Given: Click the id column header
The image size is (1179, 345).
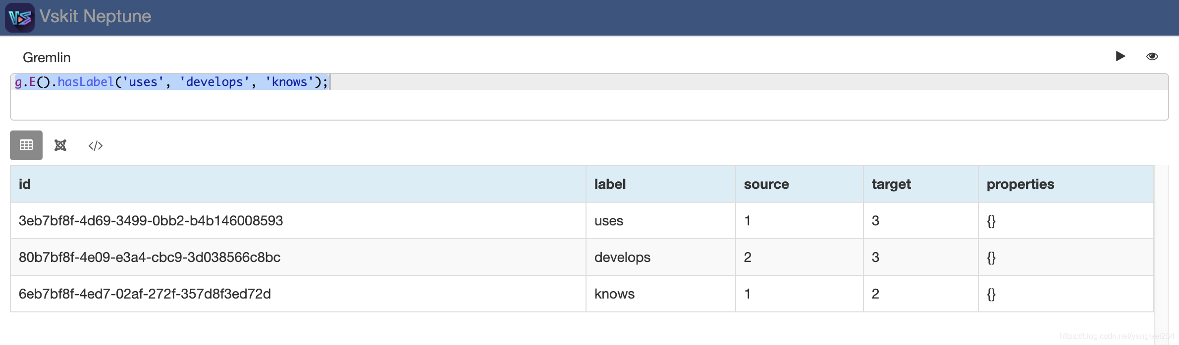Looking at the screenshot, I should point(25,184).
